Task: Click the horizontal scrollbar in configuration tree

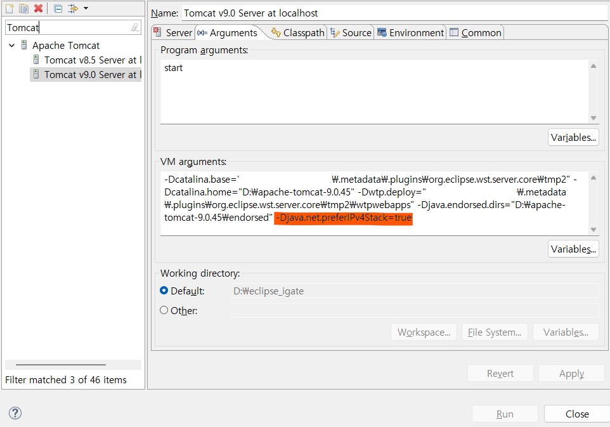Action: [61, 365]
